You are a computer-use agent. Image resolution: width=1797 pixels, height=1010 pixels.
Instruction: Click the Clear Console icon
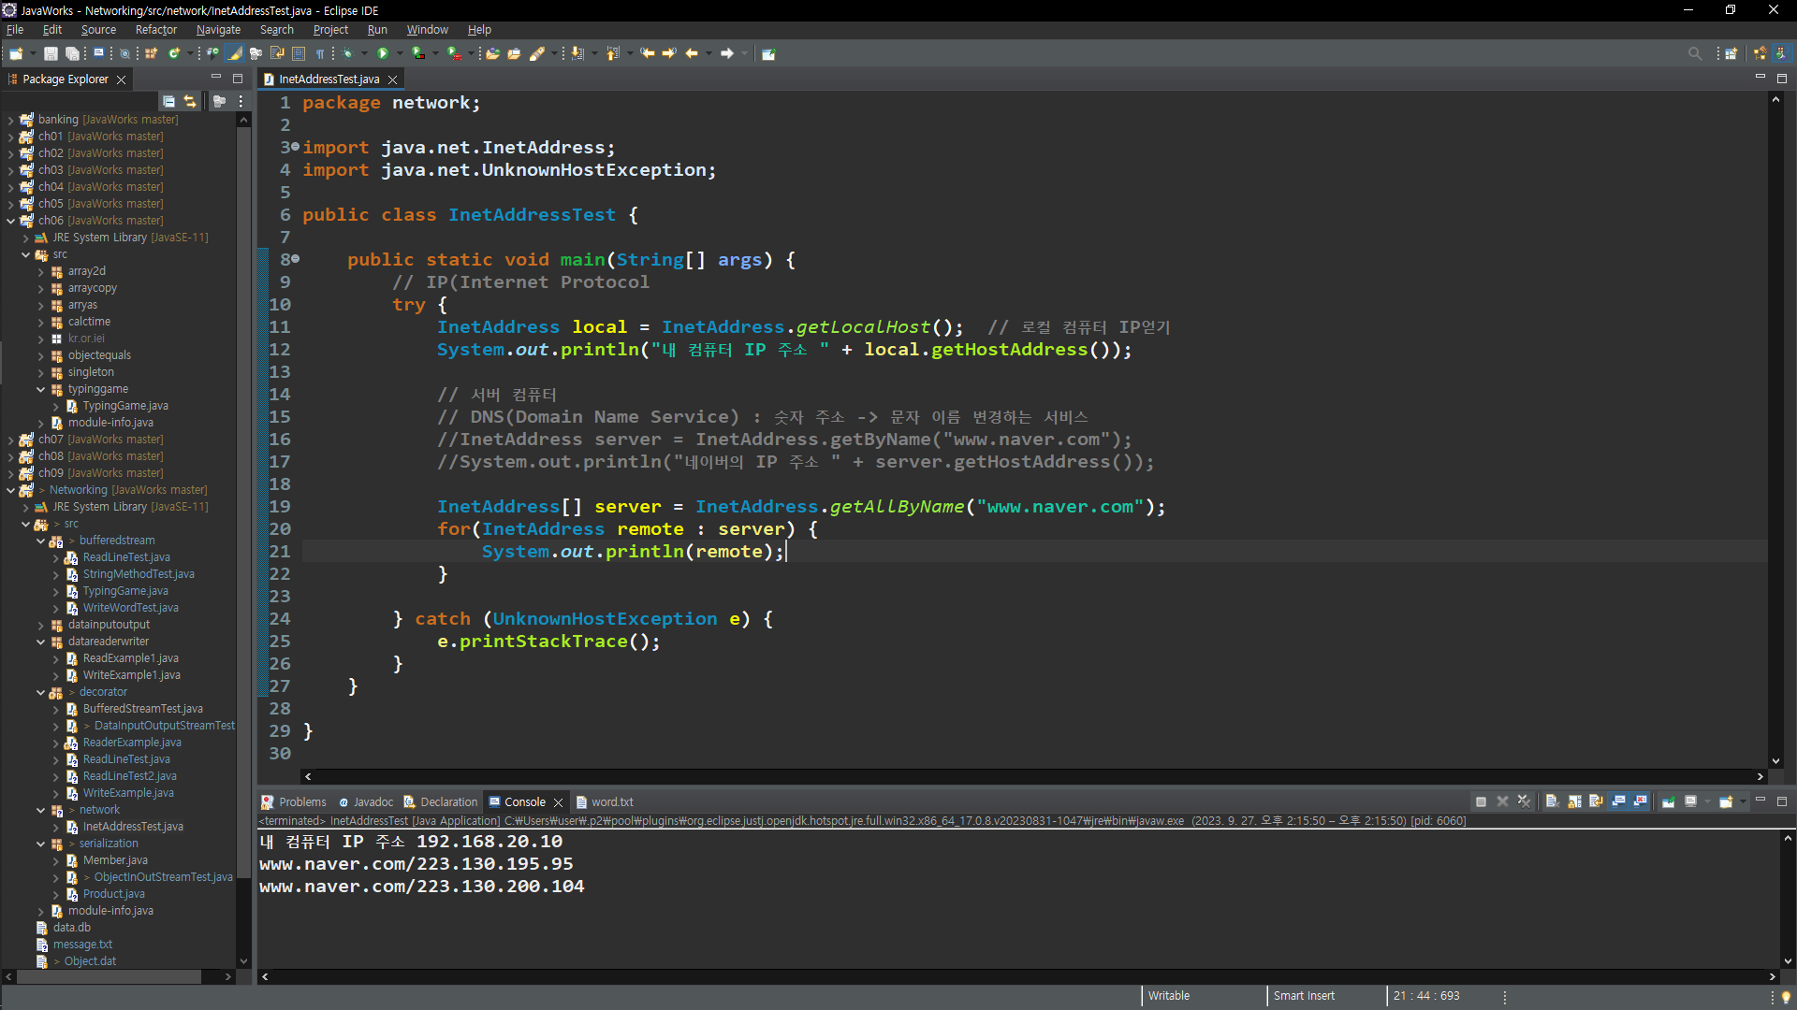click(1552, 801)
